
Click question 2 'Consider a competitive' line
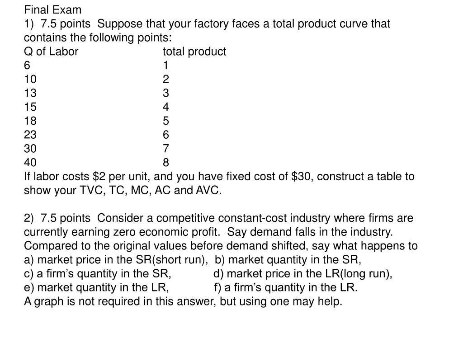point(218,218)
